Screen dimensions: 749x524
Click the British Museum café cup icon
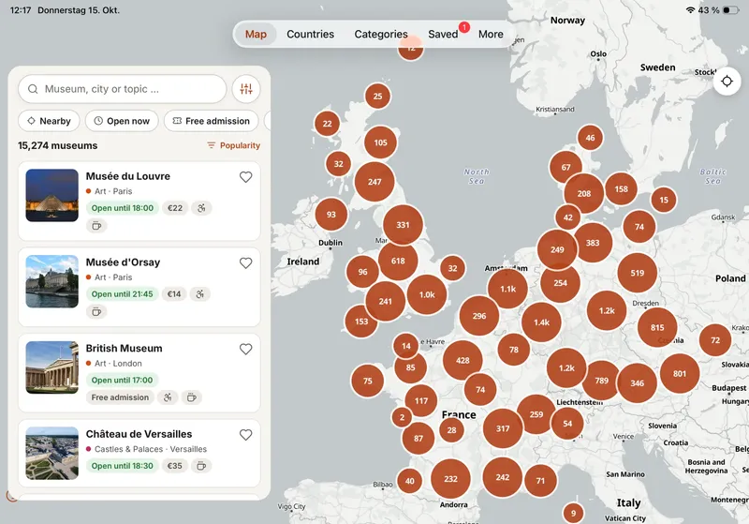192,397
